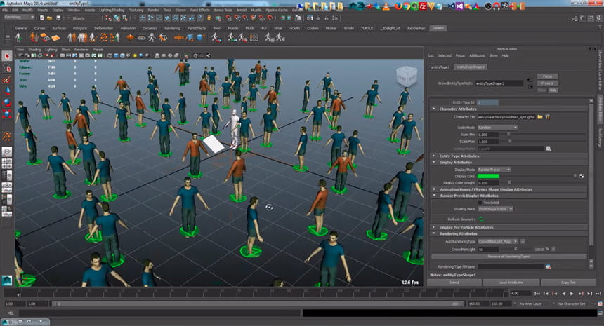Viewport: 604px width, 326px height.
Task: Open the No Anim Layer dropdown
Action: coord(531,304)
